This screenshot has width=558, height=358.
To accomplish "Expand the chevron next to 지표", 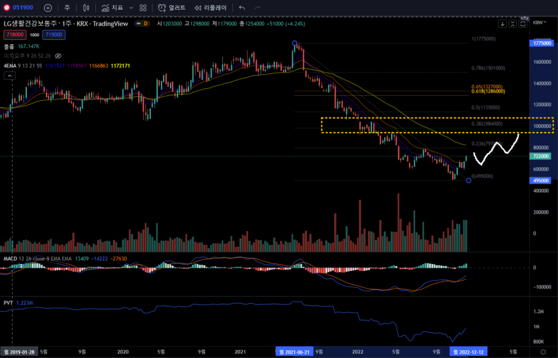I will [x=131, y=8].
